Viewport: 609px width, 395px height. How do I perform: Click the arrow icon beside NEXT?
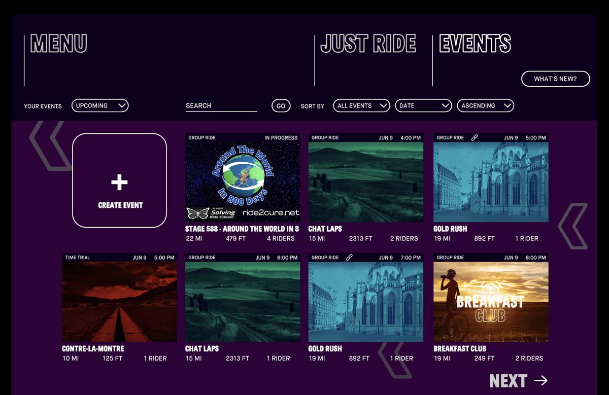541,380
